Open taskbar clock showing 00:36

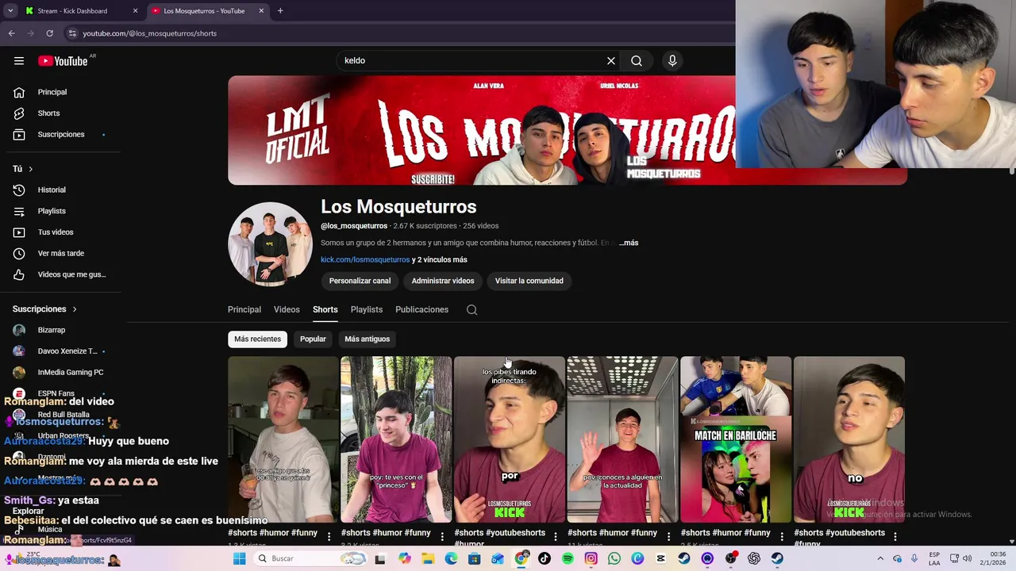pos(991,558)
